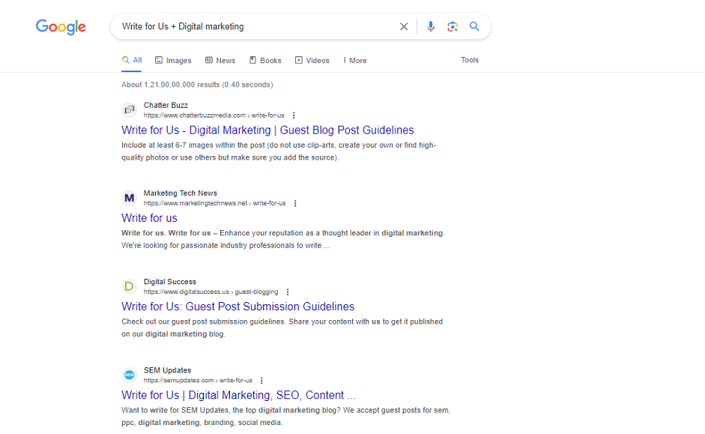This screenshot has width=705, height=434.
Task: Click the 'SEM Updates' site name
Action: point(167,370)
